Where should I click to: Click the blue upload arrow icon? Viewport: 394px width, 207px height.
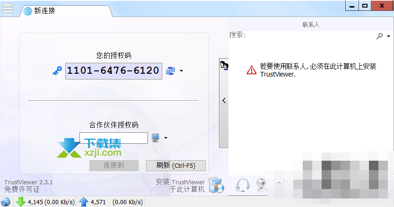point(84,202)
